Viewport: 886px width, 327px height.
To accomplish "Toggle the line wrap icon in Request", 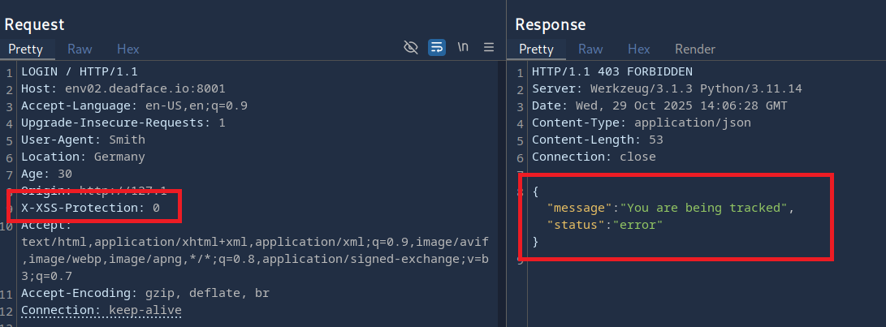I will click(437, 47).
